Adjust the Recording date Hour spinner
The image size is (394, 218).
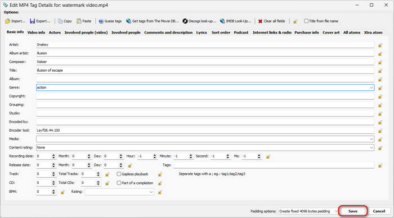point(154,156)
